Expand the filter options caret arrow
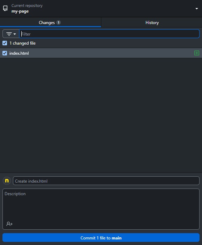Screen dimensions: 202x245 15,34
